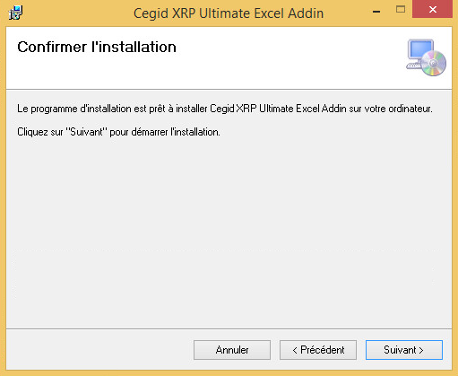Go back using the Précédent button
Viewport: 458px width, 376px height.
tap(318, 350)
